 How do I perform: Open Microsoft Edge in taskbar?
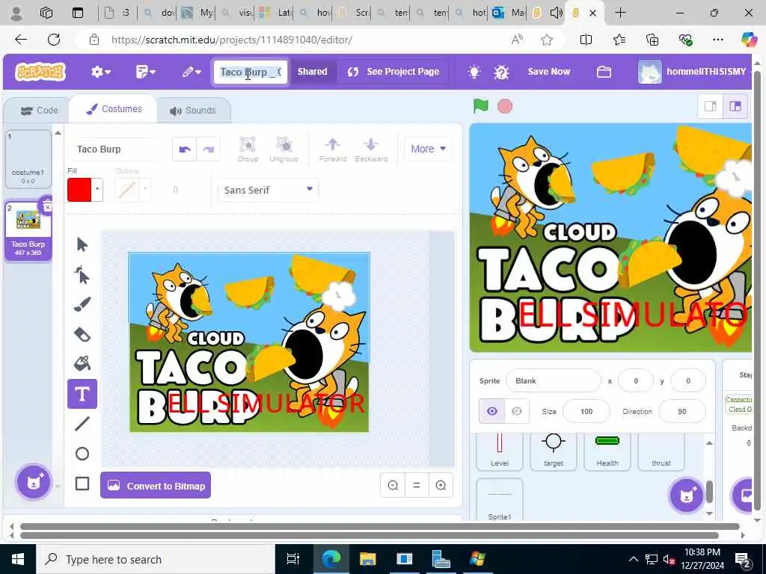[331, 559]
